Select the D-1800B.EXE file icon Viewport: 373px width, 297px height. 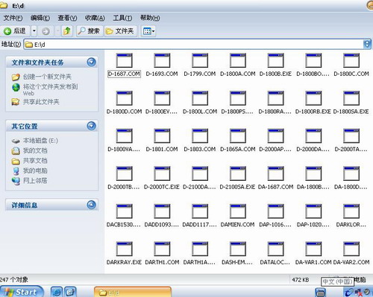[275, 60]
